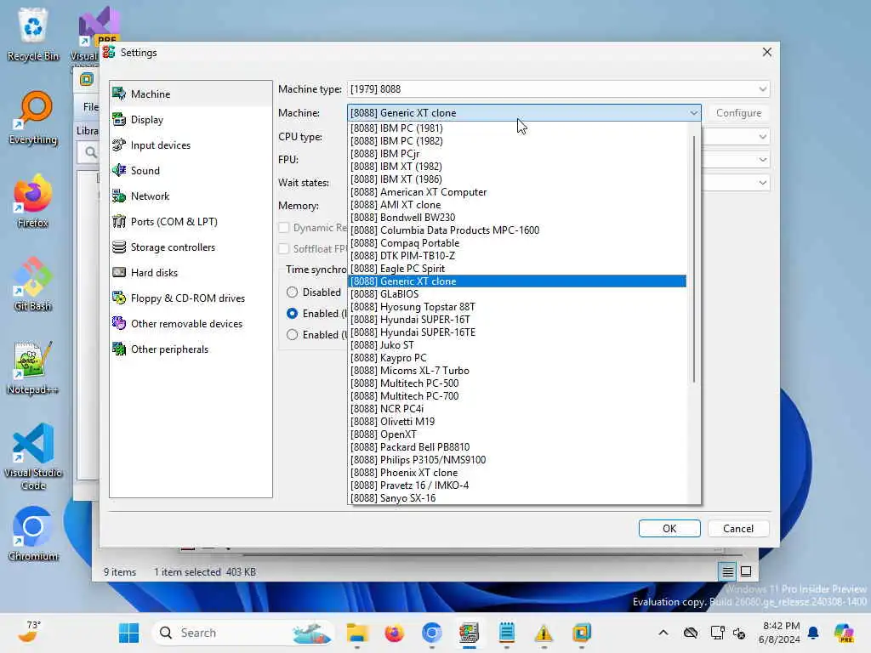Open the Other peripherals category

pyautogui.click(x=191, y=349)
